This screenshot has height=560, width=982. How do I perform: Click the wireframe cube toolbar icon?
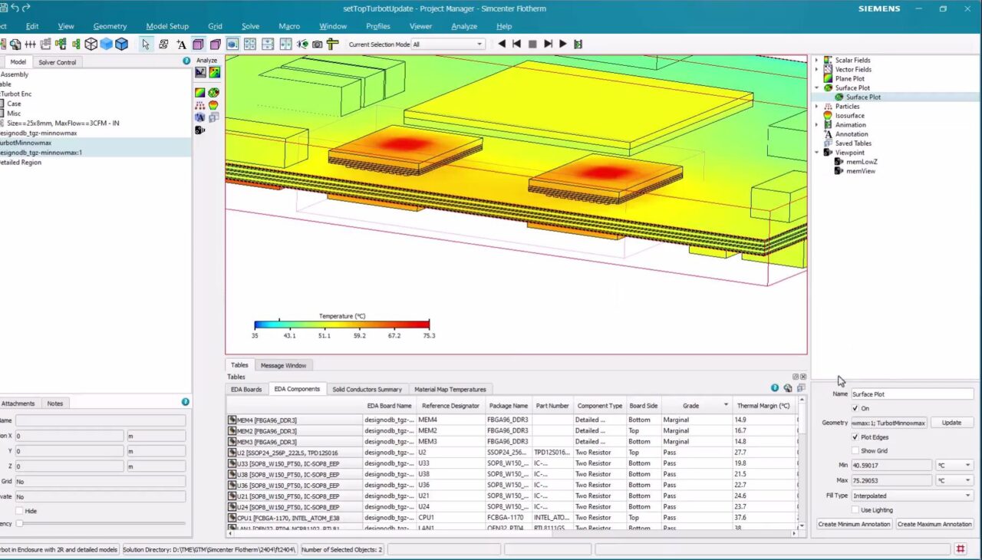click(x=91, y=44)
